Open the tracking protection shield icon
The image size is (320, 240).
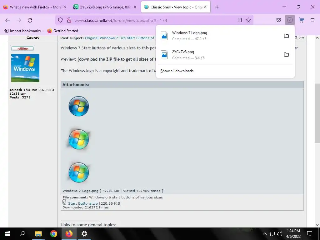point(60,20)
